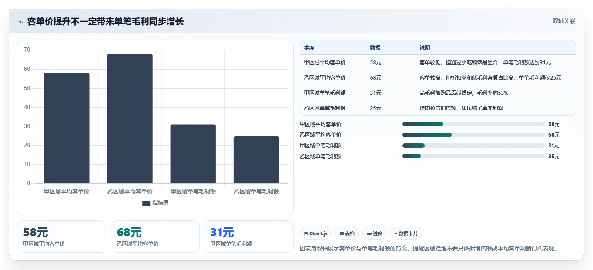Click the 双轴关联 label in the header
The image size is (593, 270).
click(564, 21)
